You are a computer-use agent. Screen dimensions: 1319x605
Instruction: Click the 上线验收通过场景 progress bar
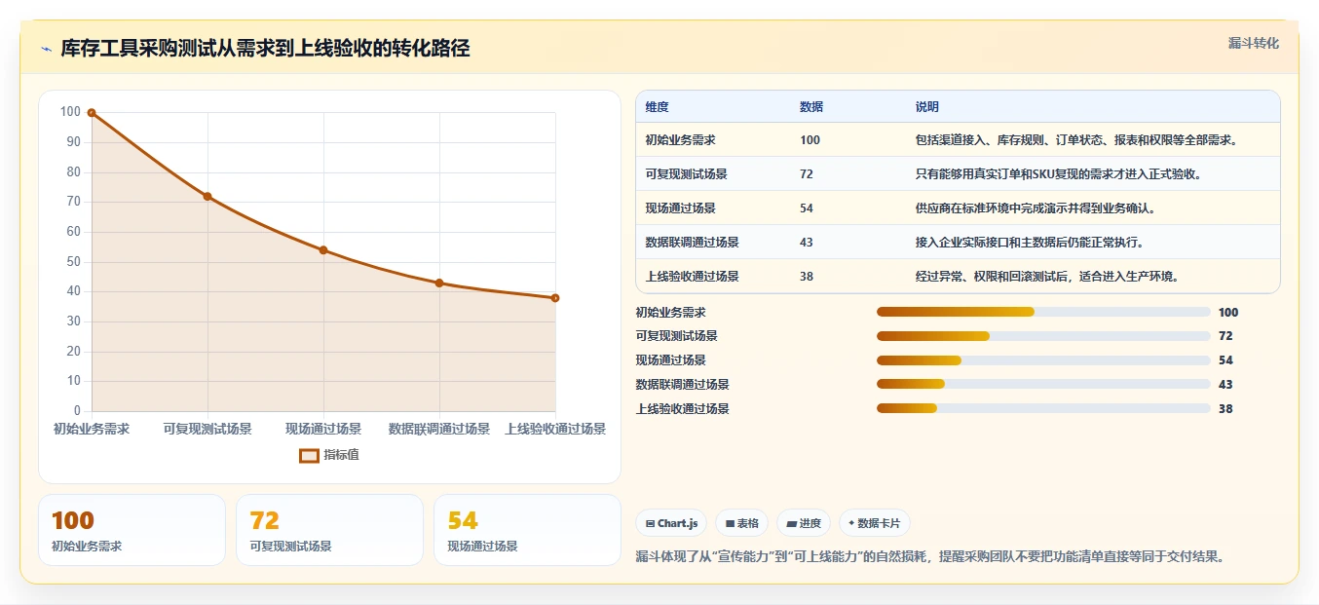click(1043, 409)
